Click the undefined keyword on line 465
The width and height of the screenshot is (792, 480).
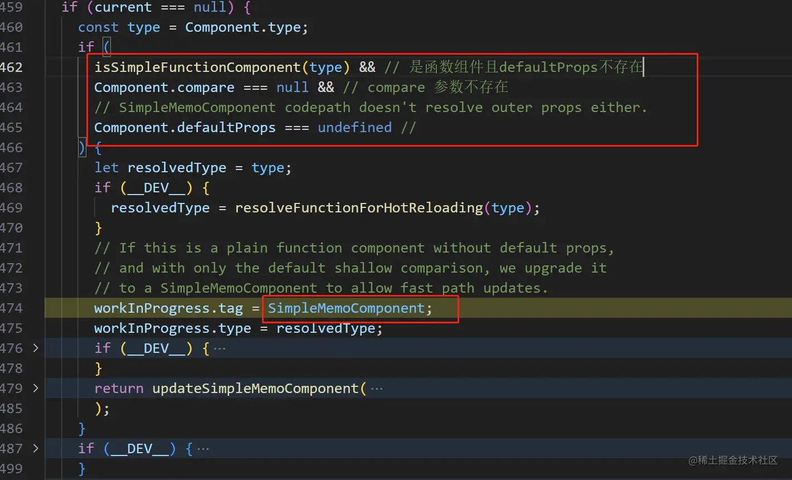pyautogui.click(x=354, y=127)
